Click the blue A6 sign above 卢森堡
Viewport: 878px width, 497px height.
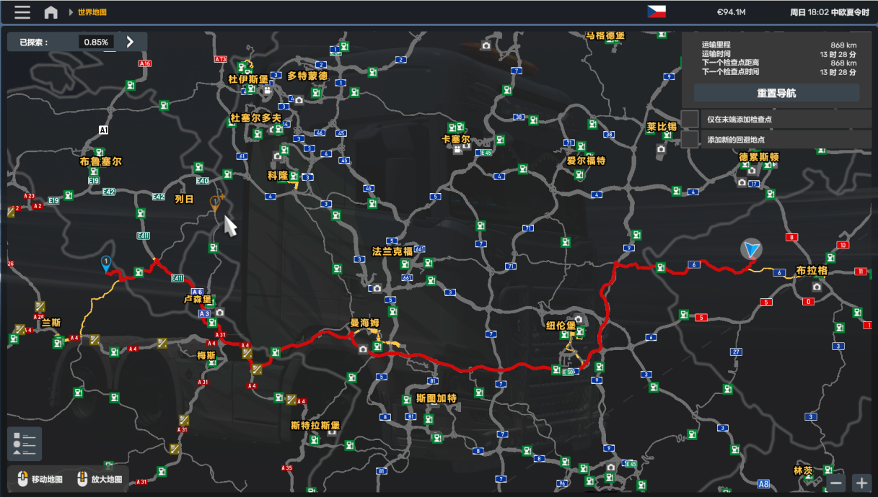coord(197,292)
